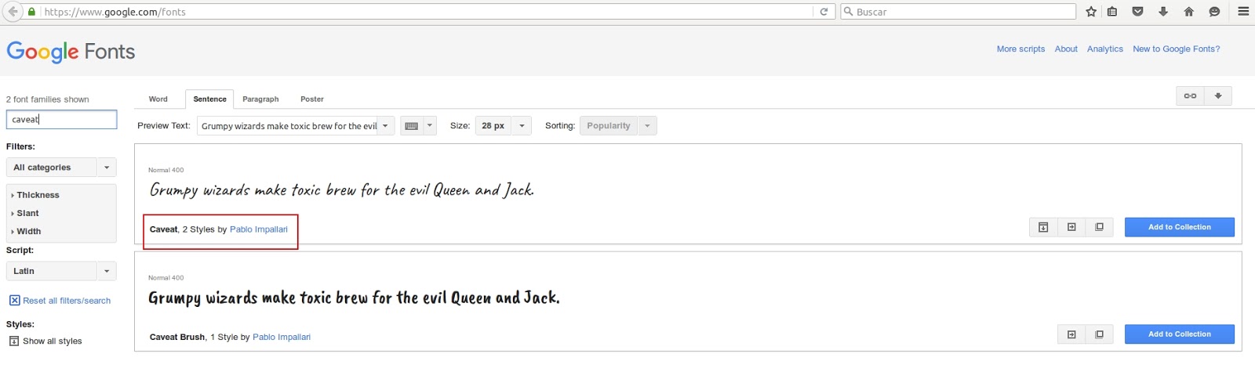Screen dimensions: 1255x379
Task: Open the About link
Action: [x=1066, y=49]
